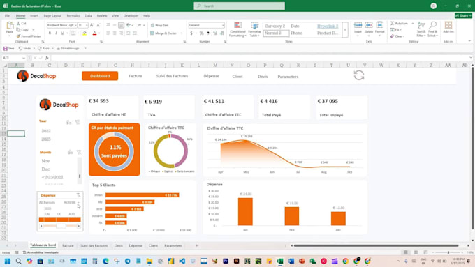This screenshot has width=475, height=267.
Task: Toggle Italic formatting in Font group
Action: pyautogui.click(x=56, y=33)
